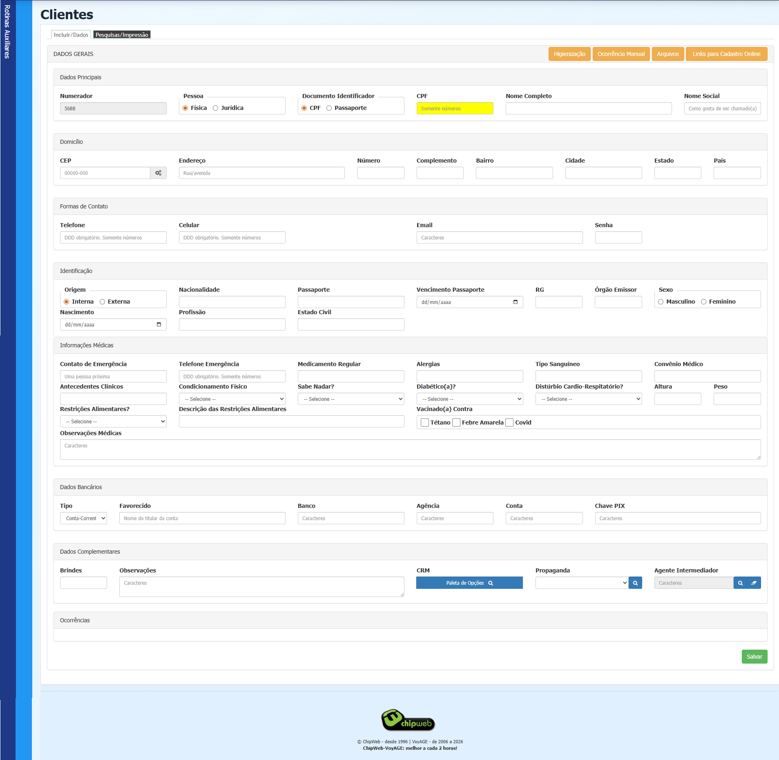Search for an Agente Intermediador

[740, 583]
